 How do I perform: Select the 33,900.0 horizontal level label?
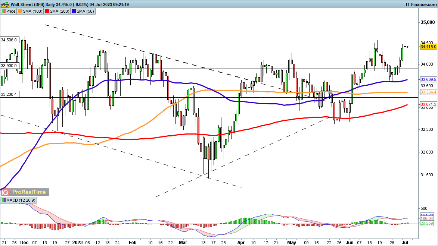tap(9, 66)
